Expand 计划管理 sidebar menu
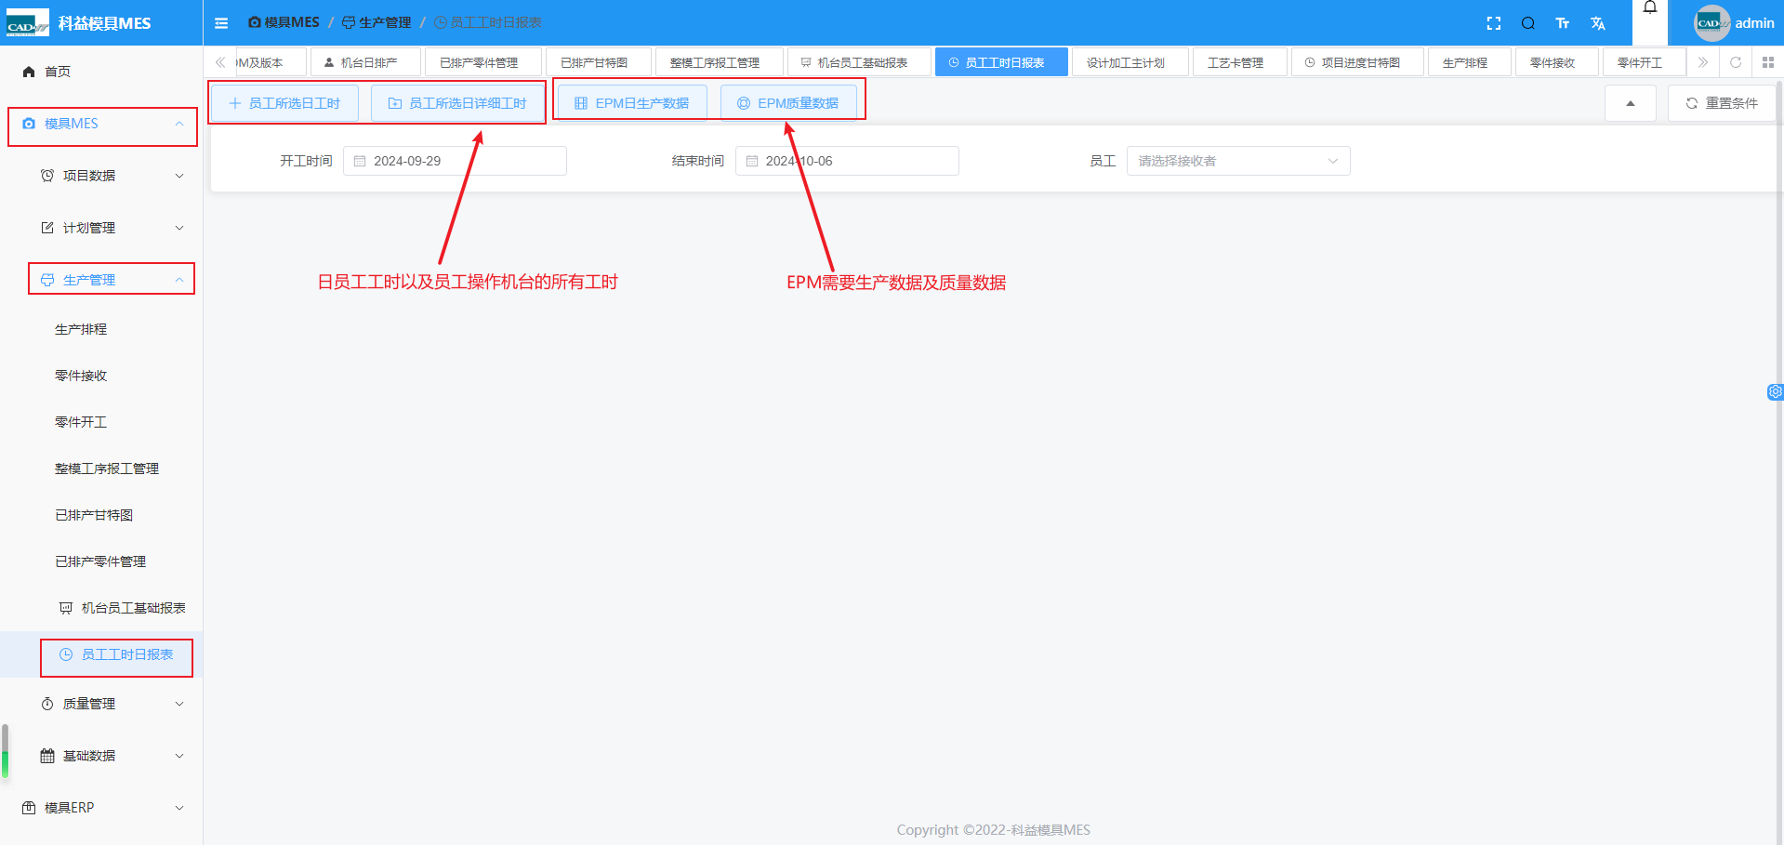The height and width of the screenshot is (845, 1784). tap(101, 228)
